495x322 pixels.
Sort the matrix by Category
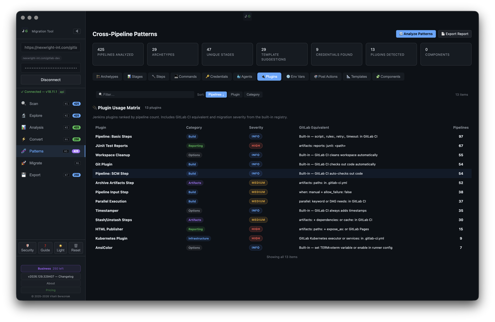coord(253,94)
